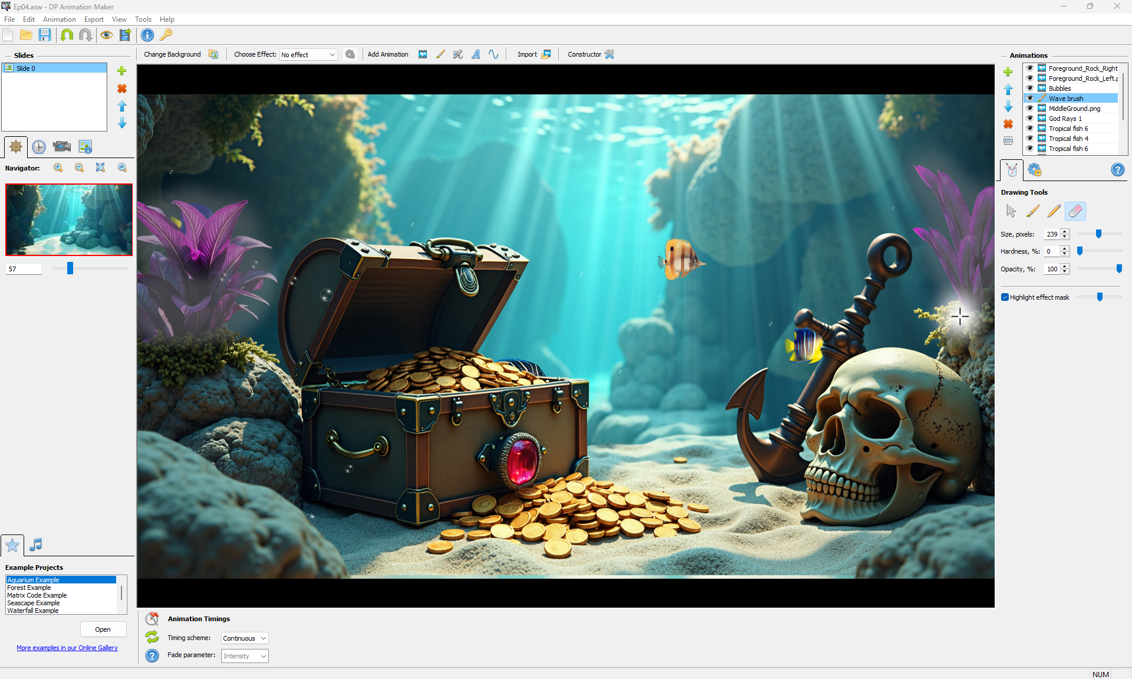The height and width of the screenshot is (679, 1132).
Task: Open the Export menu
Action: pyautogui.click(x=94, y=19)
